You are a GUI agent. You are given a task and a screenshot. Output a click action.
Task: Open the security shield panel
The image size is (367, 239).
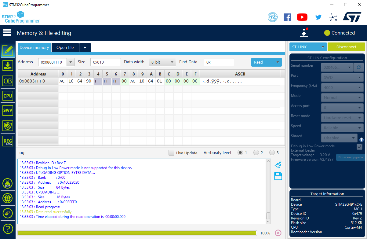click(x=8, y=126)
